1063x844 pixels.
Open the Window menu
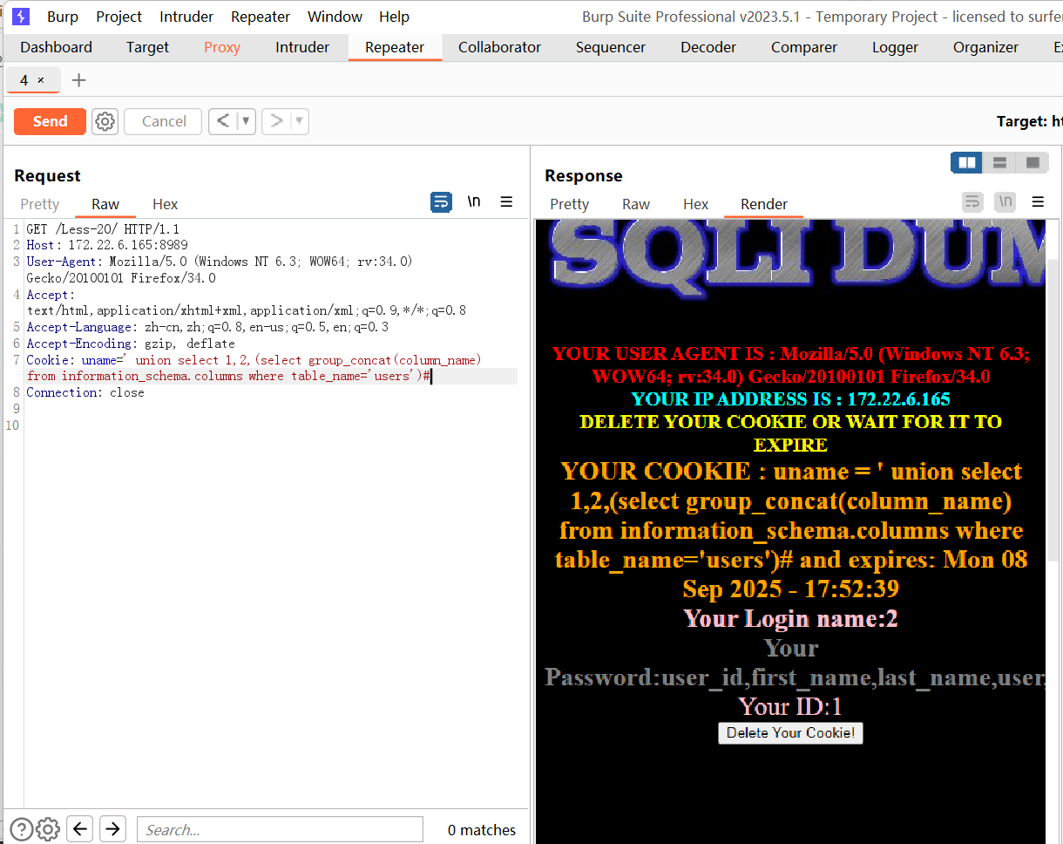(x=335, y=17)
